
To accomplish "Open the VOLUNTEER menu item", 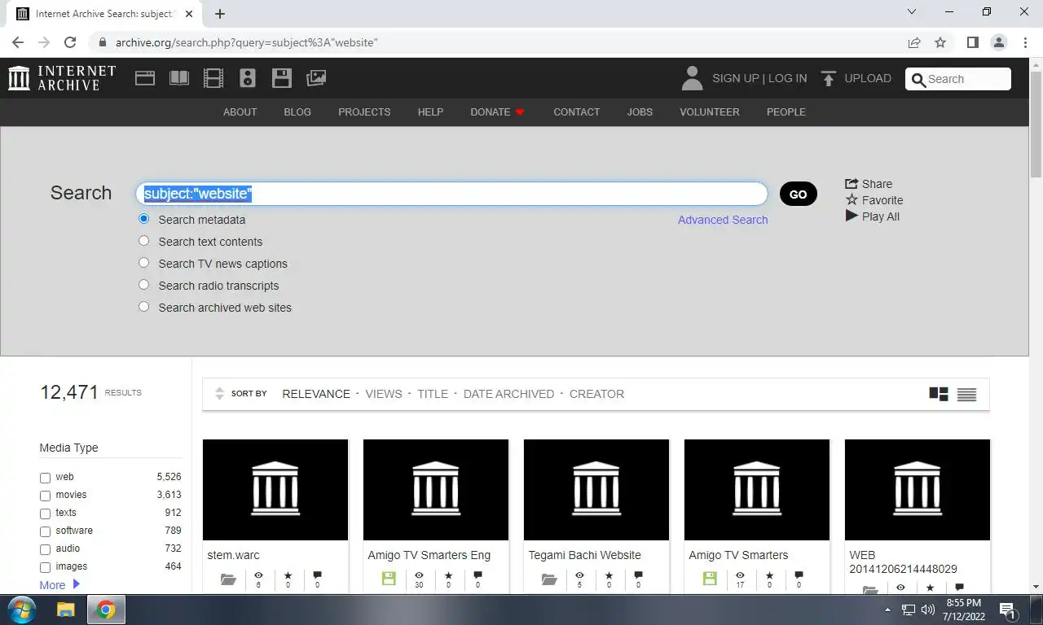I will click(x=710, y=112).
